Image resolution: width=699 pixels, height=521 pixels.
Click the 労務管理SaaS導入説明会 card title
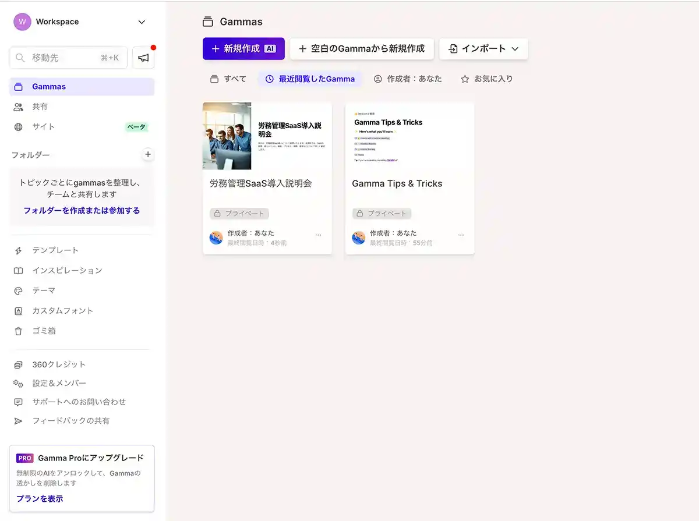[x=261, y=183]
